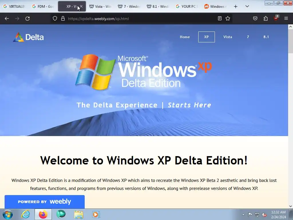Focus the address bar URL field
The height and width of the screenshot is (220, 293).
pos(141,19)
